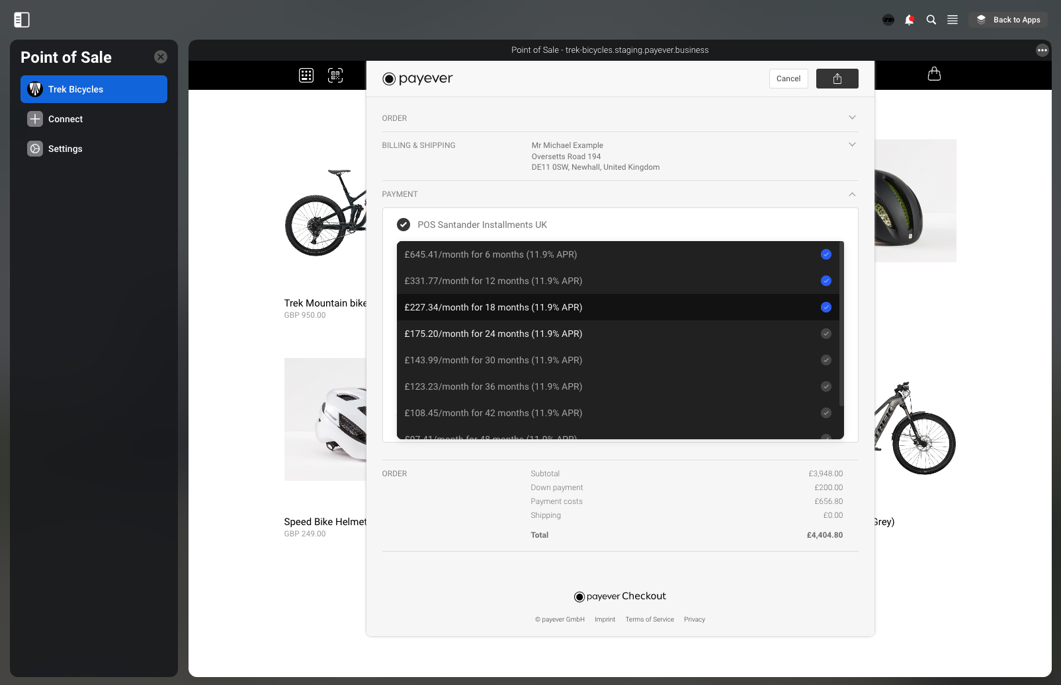Cancel the checkout
1061x685 pixels.
(x=788, y=79)
